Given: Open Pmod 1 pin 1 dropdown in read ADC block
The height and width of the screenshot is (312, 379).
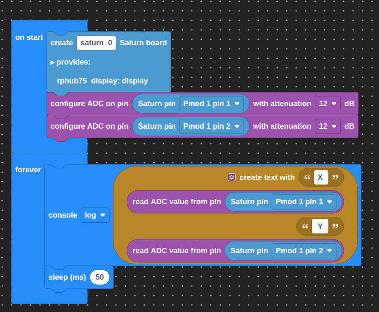Looking at the screenshot, I should coord(304,202).
